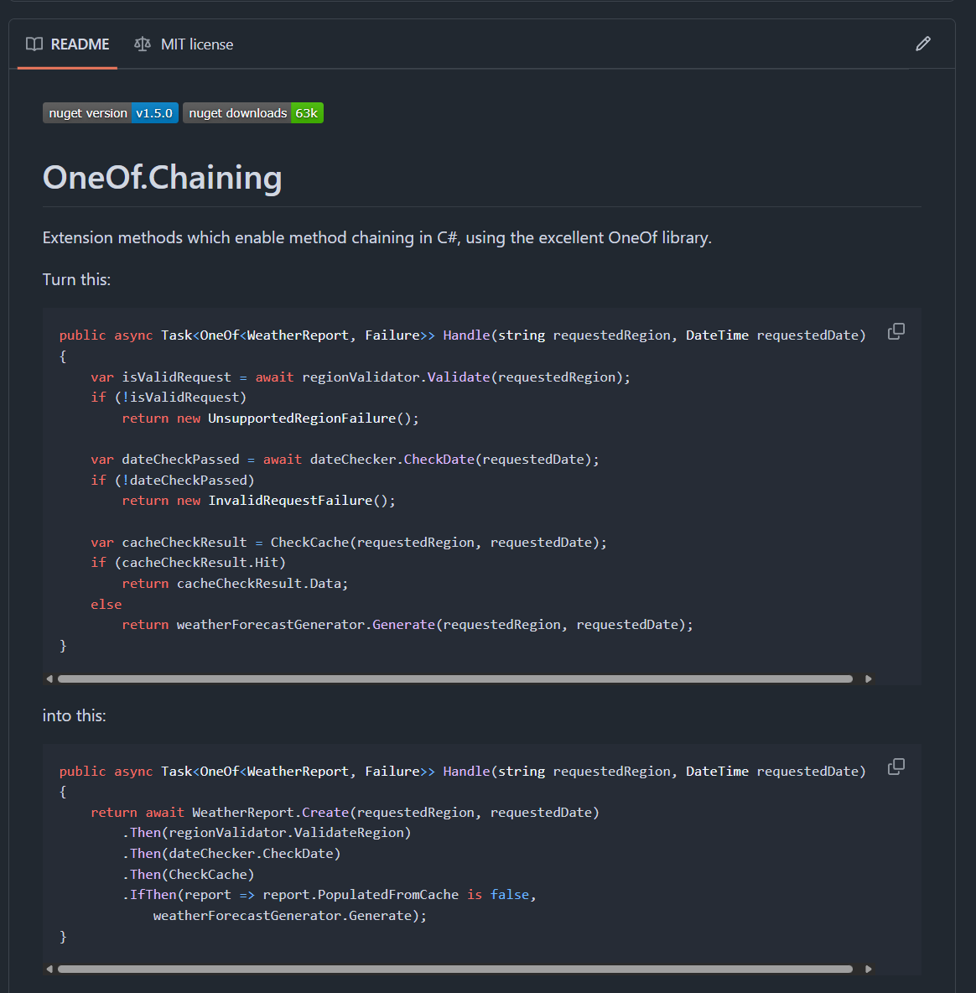The image size is (976, 993).
Task: Click 'UnsupportedRegionFailure' in the code
Action: click(302, 418)
